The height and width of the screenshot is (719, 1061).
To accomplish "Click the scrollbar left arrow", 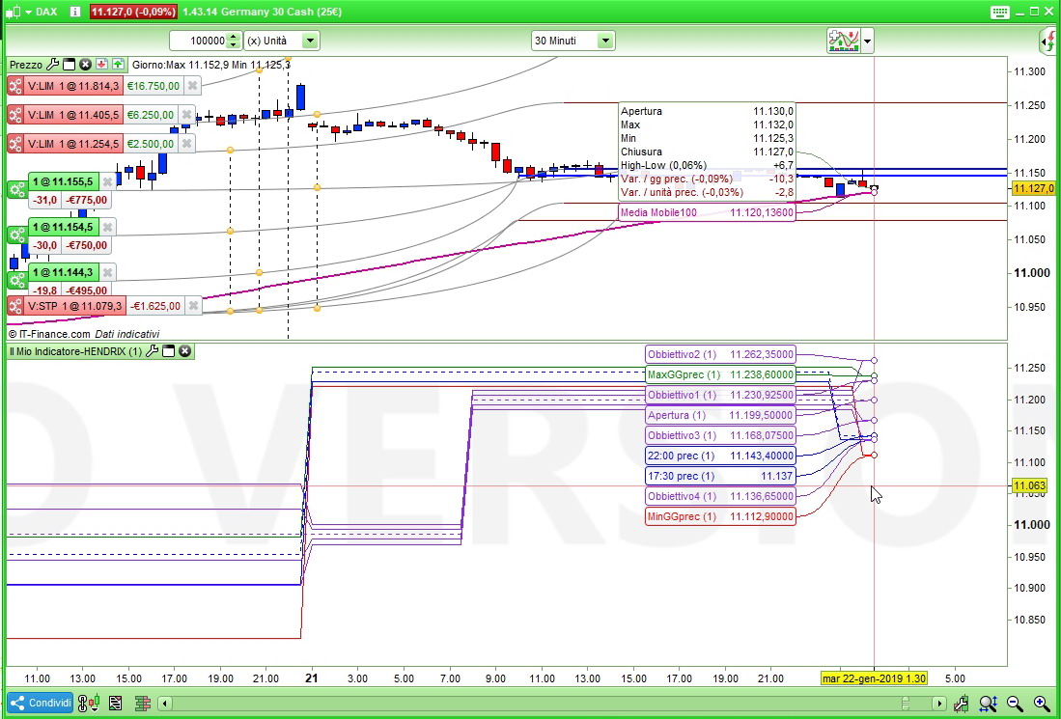I will click(x=164, y=704).
